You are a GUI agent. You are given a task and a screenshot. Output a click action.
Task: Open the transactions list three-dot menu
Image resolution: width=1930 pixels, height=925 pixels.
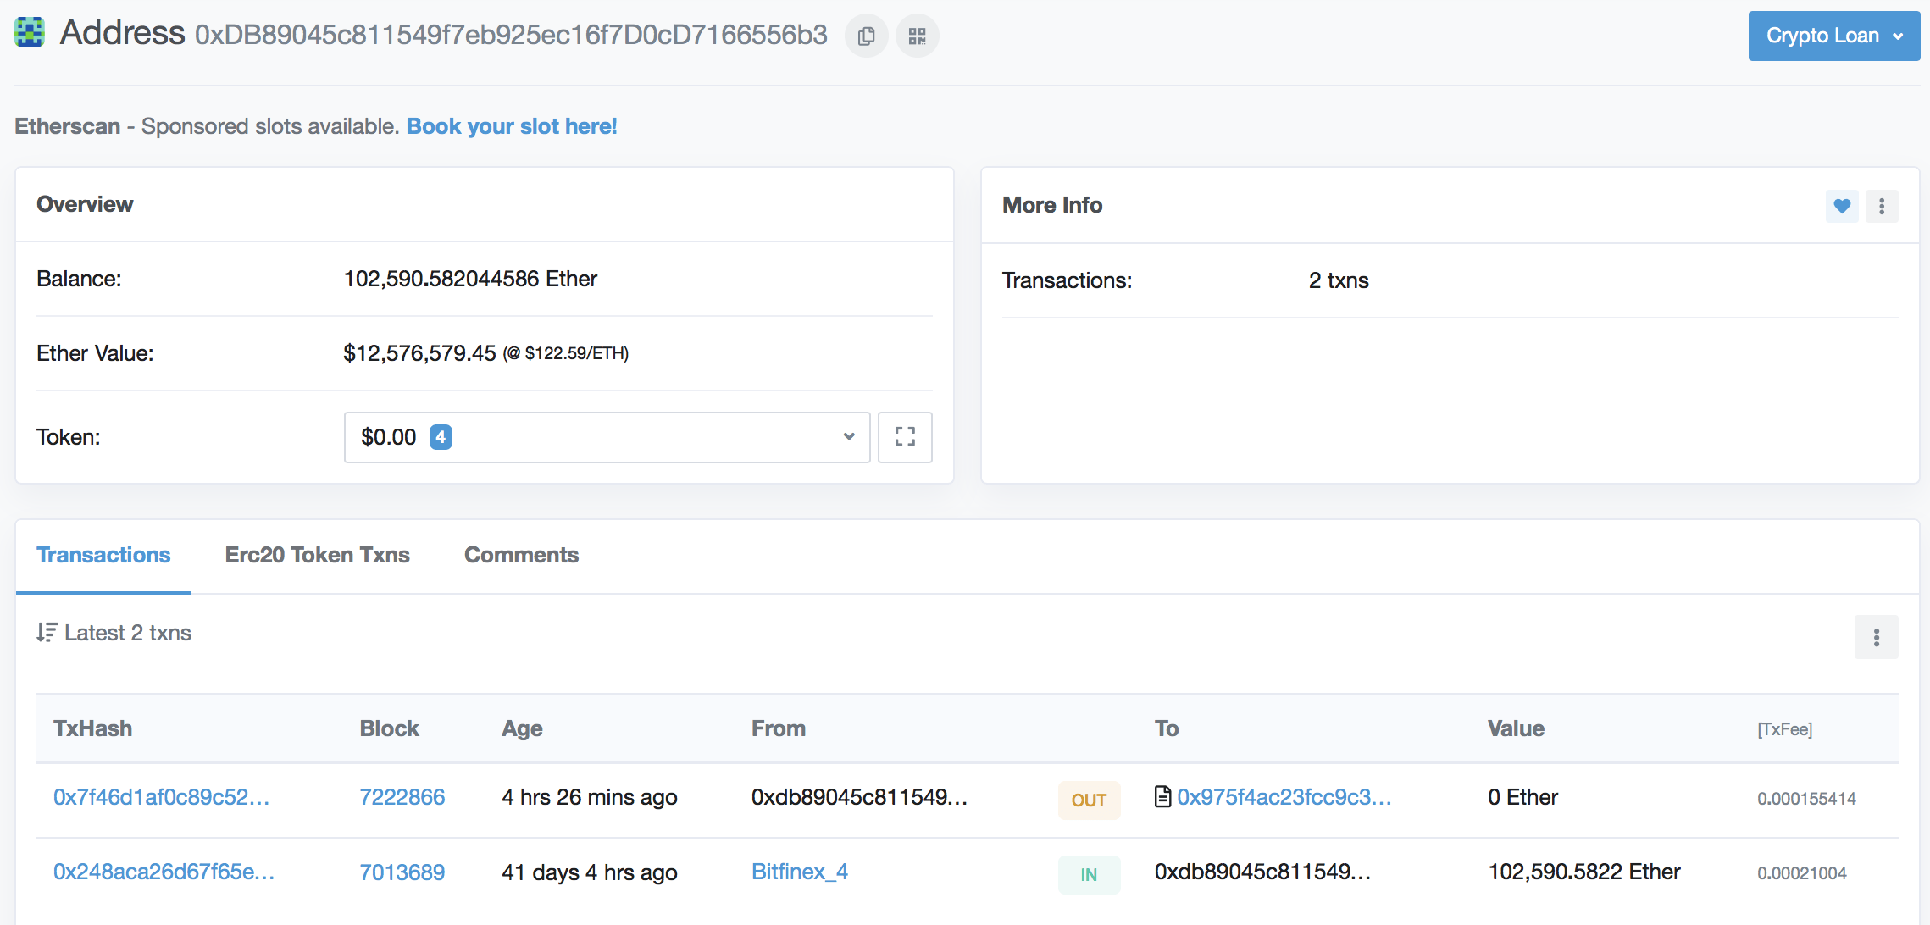tap(1877, 637)
